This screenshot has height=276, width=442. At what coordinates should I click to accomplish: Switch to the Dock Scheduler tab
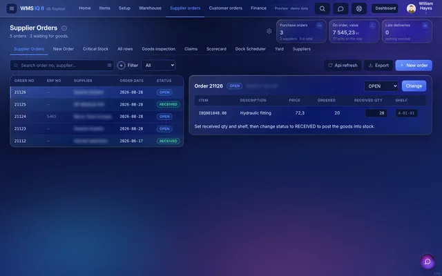point(250,49)
